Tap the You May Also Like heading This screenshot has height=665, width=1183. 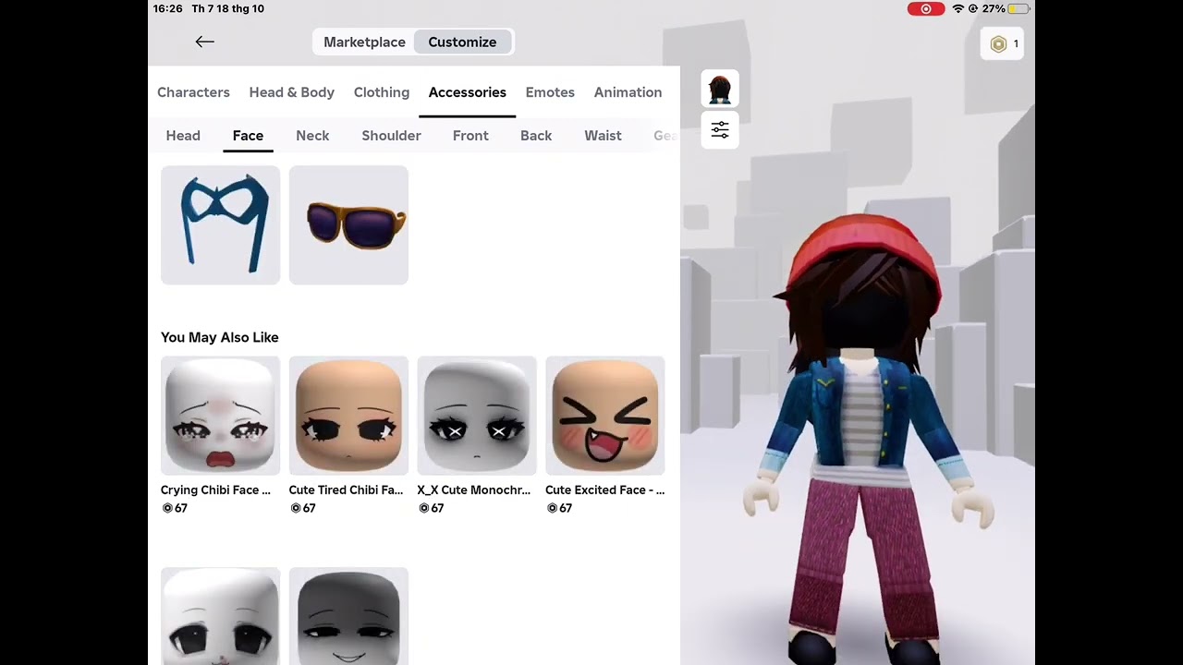(x=220, y=338)
